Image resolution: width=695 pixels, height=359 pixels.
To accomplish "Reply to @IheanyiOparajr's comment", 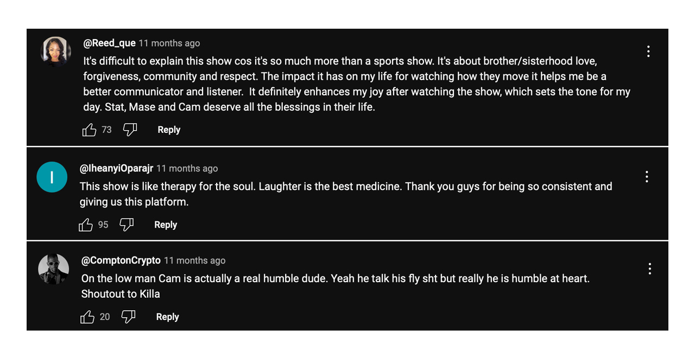I will (166, 225).
